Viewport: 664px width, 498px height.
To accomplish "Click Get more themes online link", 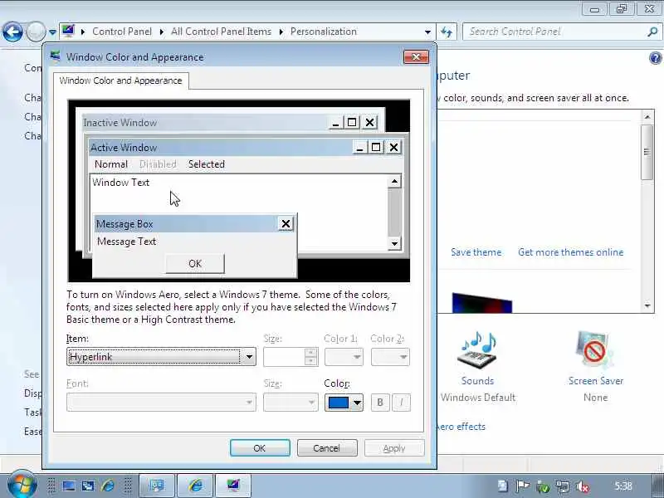I will 570,252.
